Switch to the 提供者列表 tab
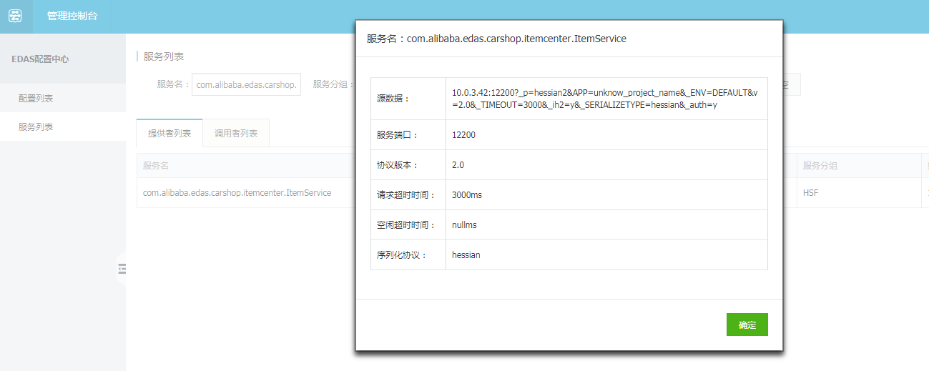The width and height of the screenshot is (929, 371). click(x=169, y=133)
